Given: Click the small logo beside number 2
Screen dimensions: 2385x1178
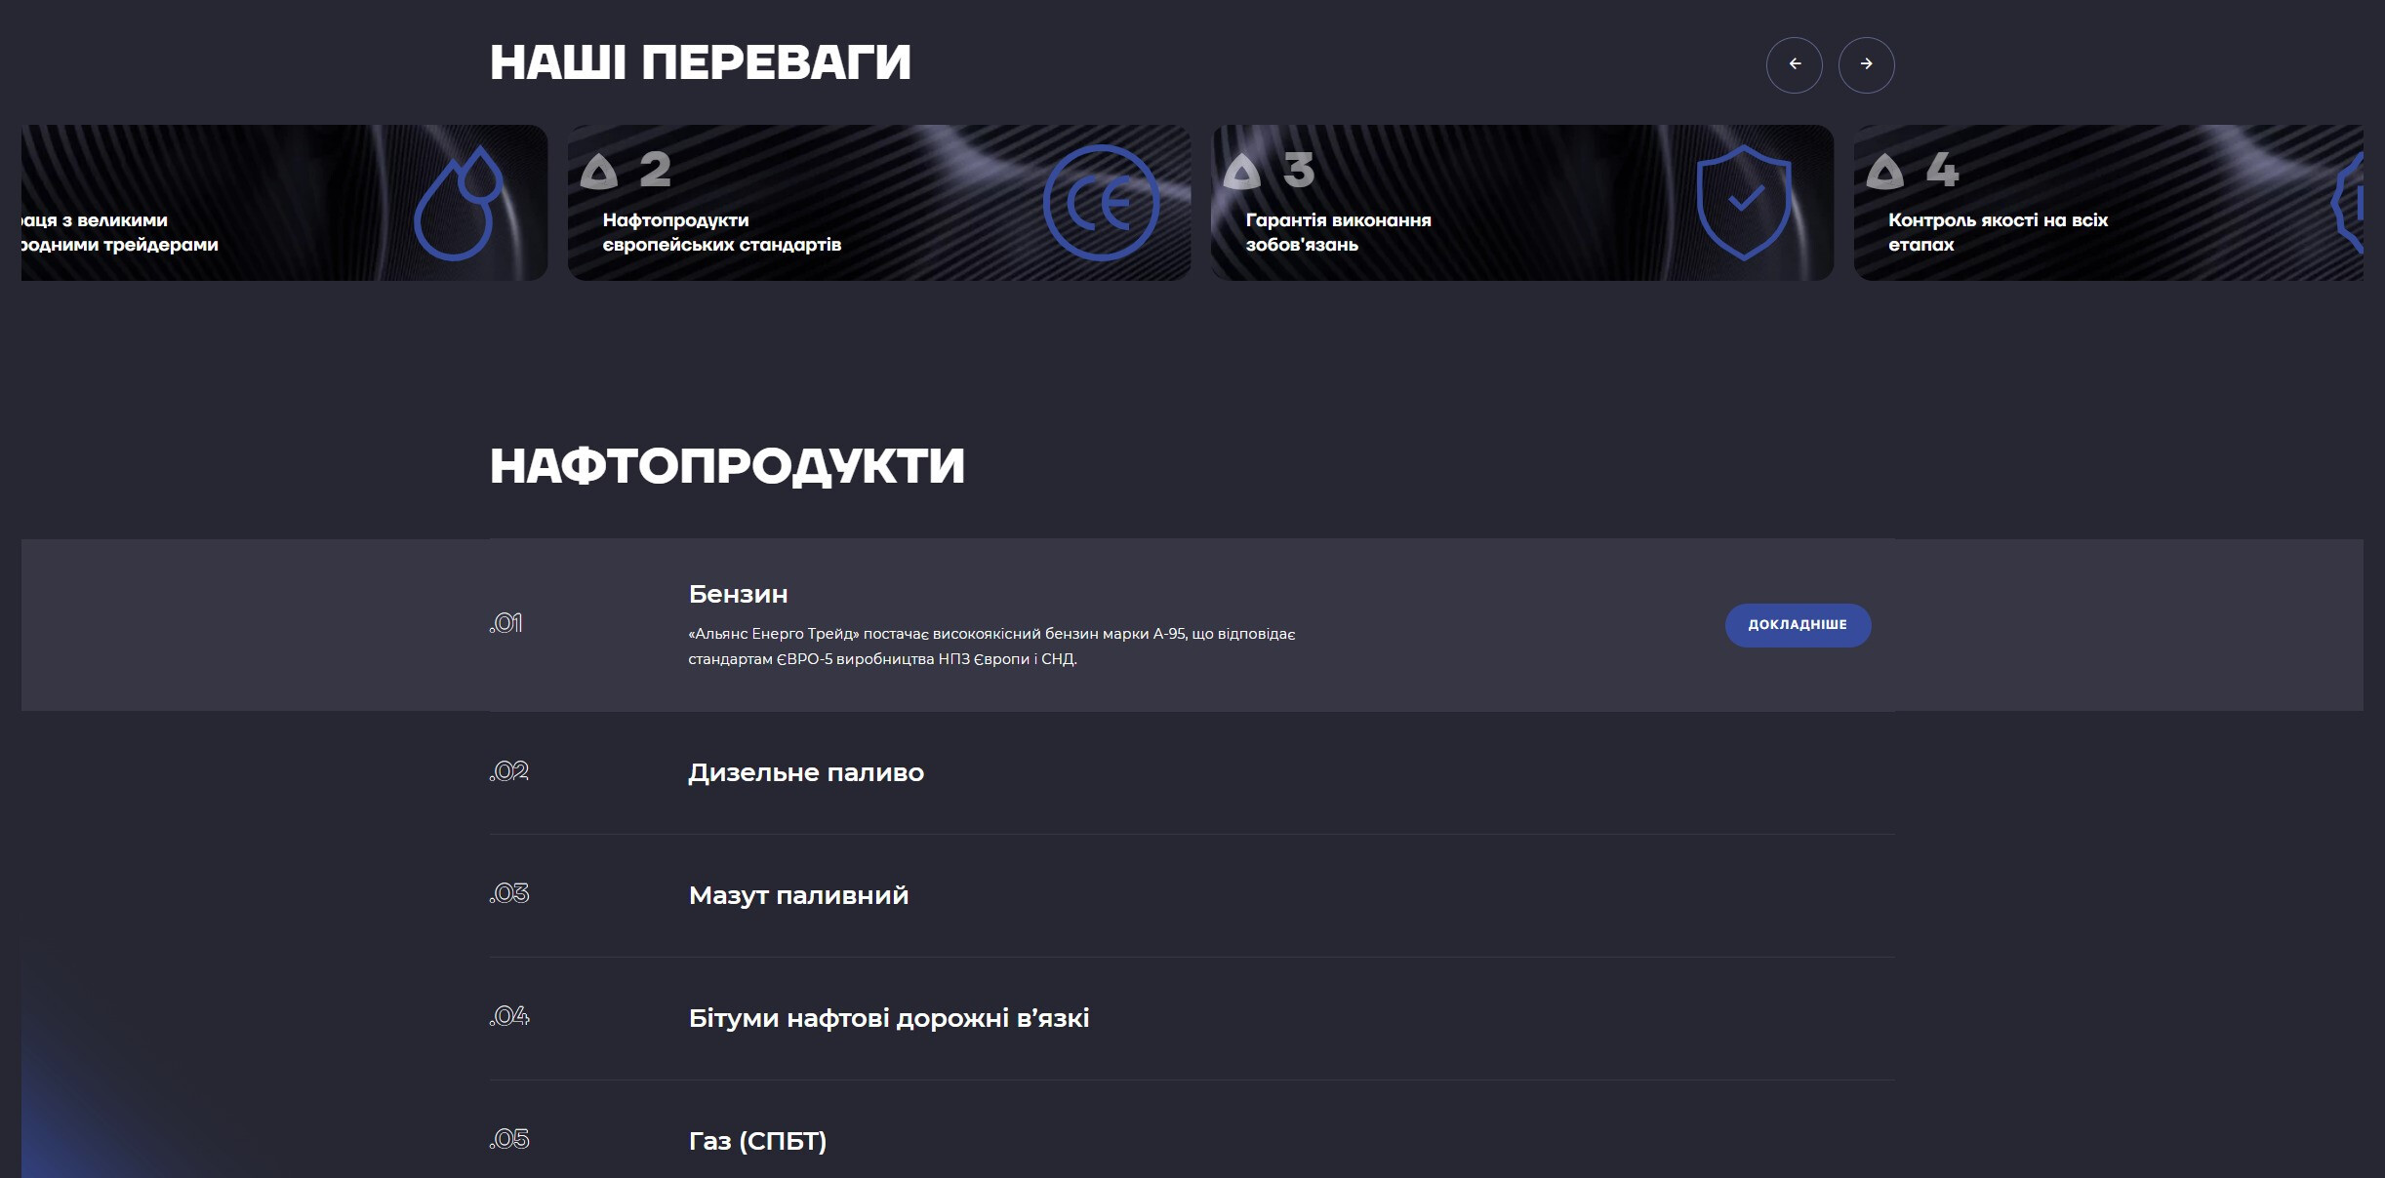Looking at the screenshot, I should click(x=599, y=172).
